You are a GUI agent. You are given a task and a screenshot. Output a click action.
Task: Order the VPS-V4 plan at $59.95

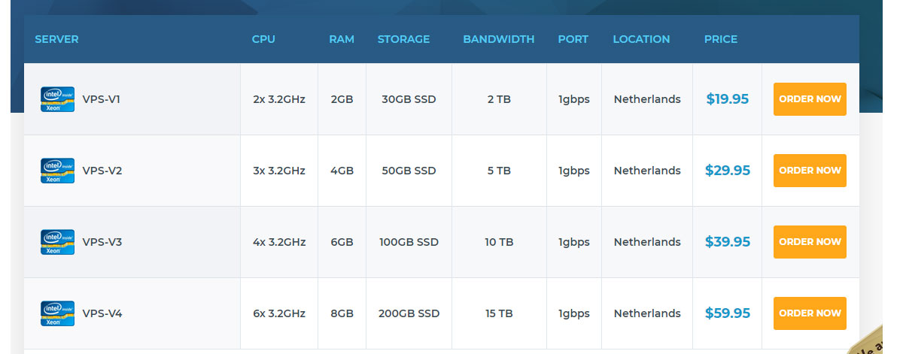(810, 313)
